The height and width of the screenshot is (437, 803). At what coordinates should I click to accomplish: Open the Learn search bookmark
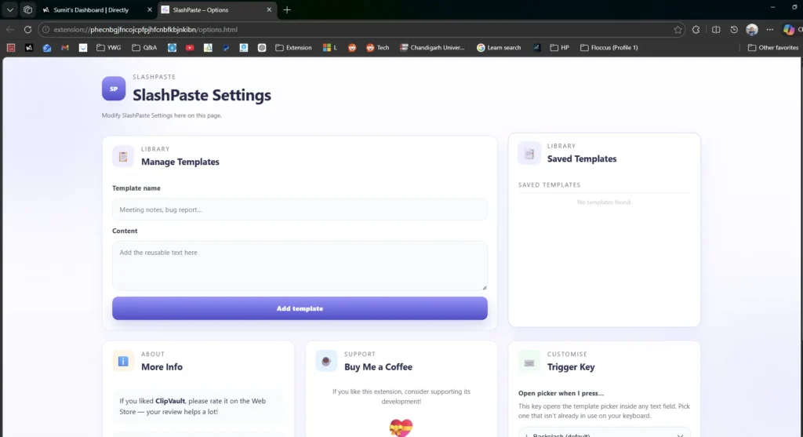tap(499, 47)
